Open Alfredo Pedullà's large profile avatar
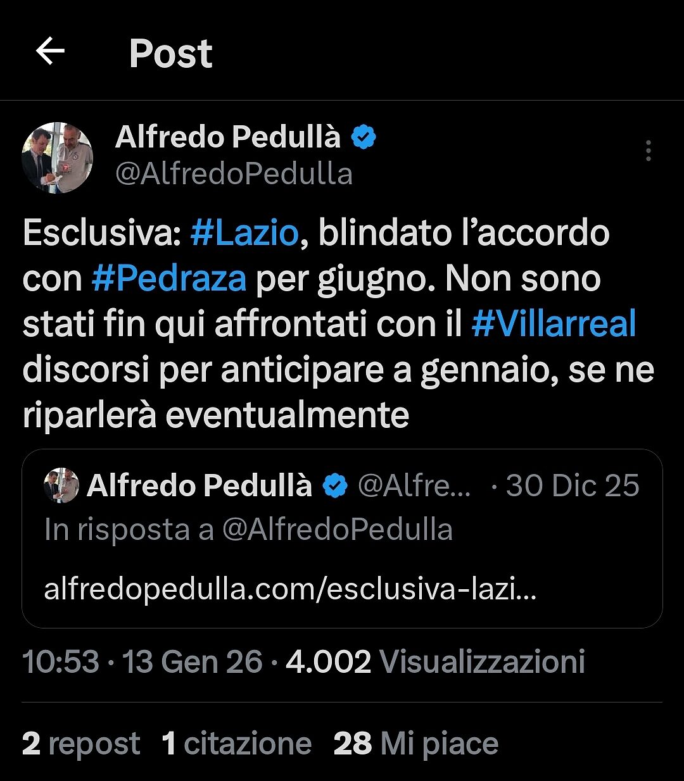The height and width of the screenshot is (781, 684). [58, 158]
